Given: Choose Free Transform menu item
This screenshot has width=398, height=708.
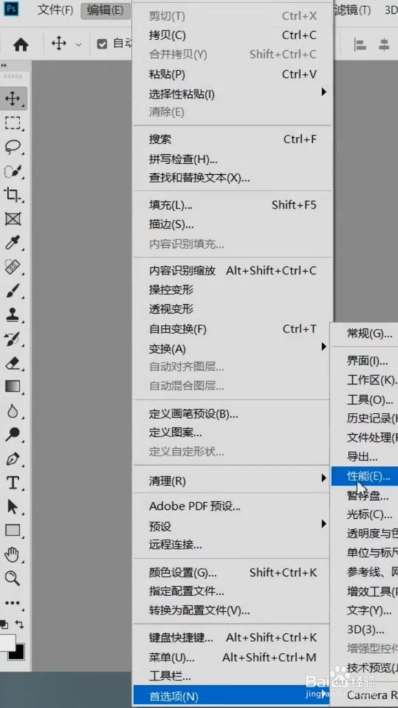Looking at the screenshot, I should pos(233,329).
